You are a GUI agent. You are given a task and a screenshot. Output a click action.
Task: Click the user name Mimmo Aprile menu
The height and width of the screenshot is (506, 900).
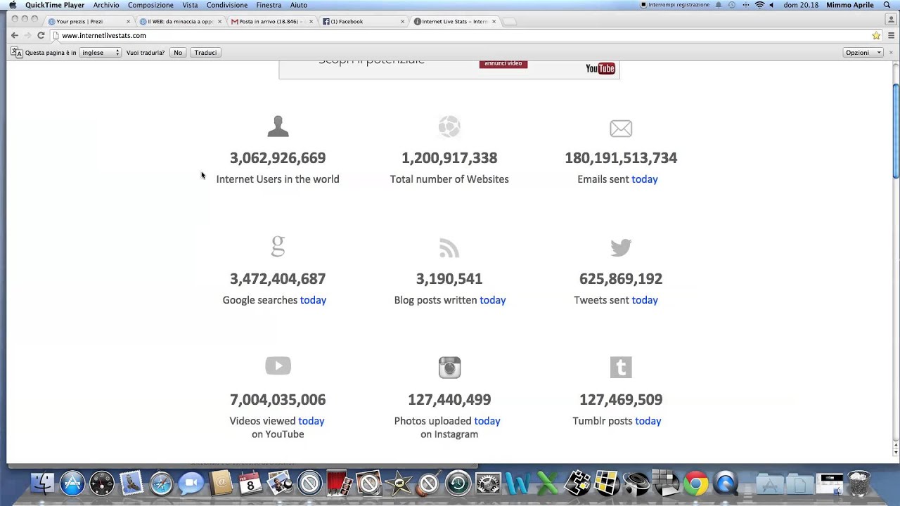point(850,5)
